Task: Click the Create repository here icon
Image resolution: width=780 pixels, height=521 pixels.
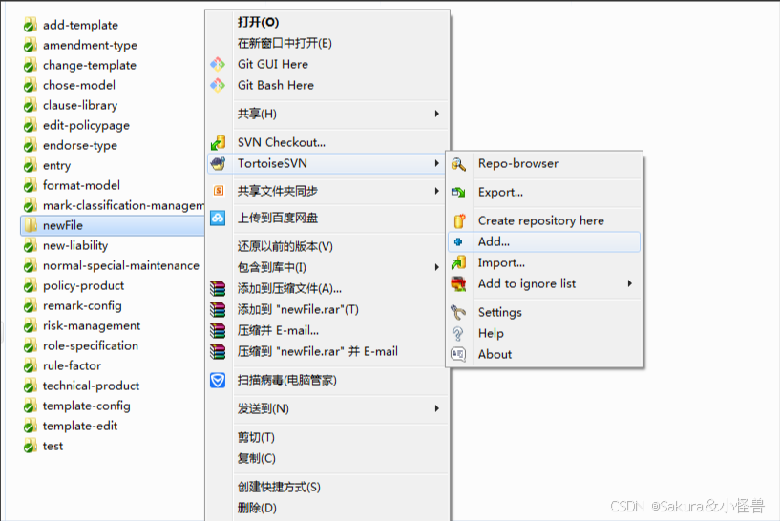Action: [459, 221]
